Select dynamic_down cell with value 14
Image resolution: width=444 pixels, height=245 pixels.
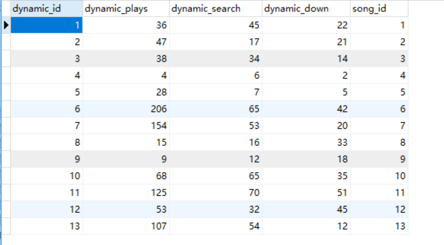(x=306, y=59)
